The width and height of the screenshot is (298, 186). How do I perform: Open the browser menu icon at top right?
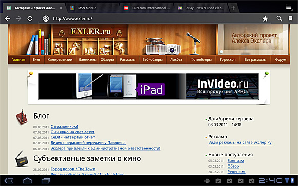(x=289, y=7)
